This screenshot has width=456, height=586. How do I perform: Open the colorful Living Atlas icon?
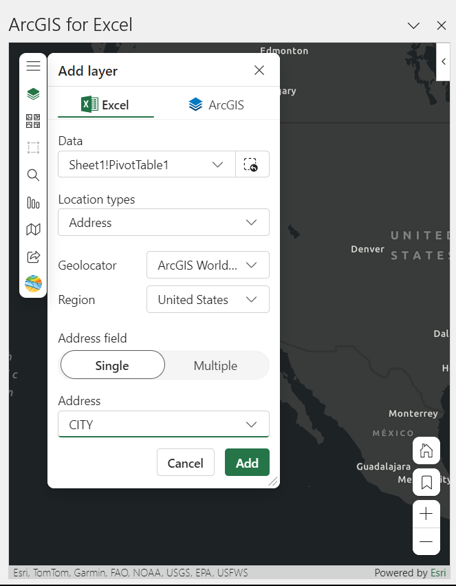pyautogui.click(x=33, y=283)
